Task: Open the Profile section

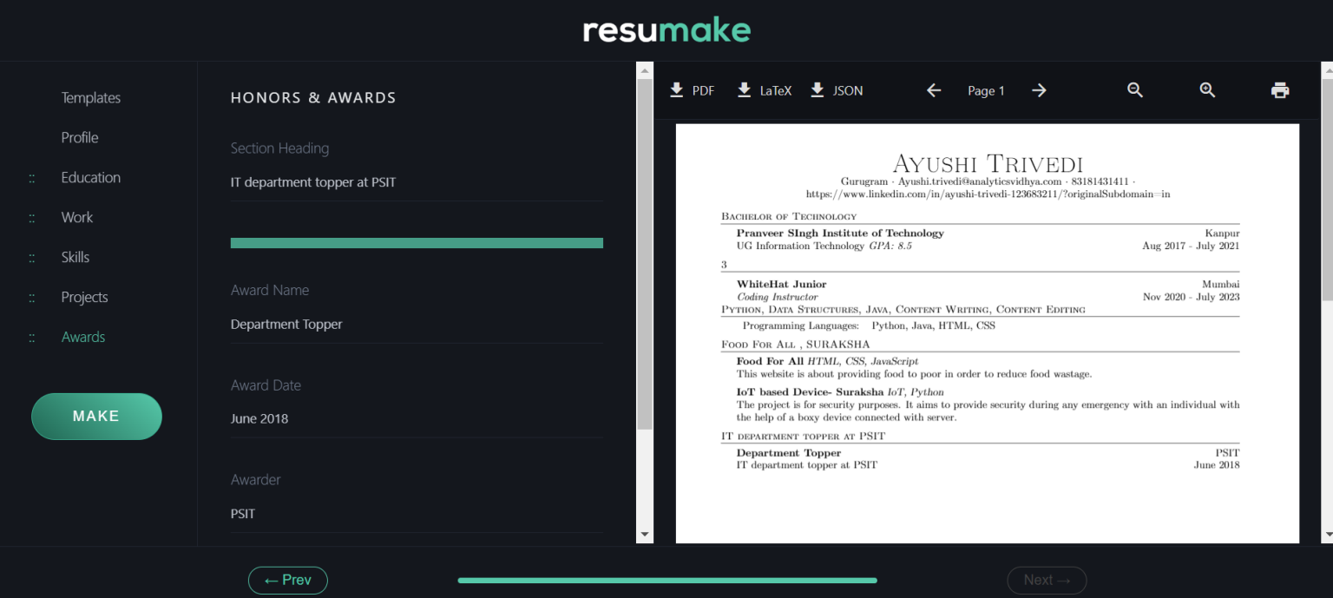Action: [80, 138]
